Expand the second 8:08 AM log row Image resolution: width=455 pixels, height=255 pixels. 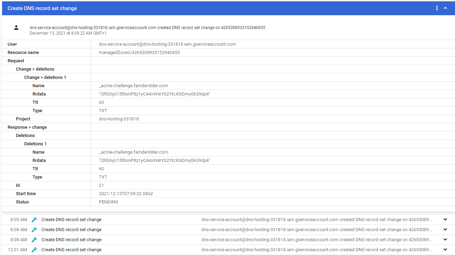pyautogui.click(x=445, y=239)
